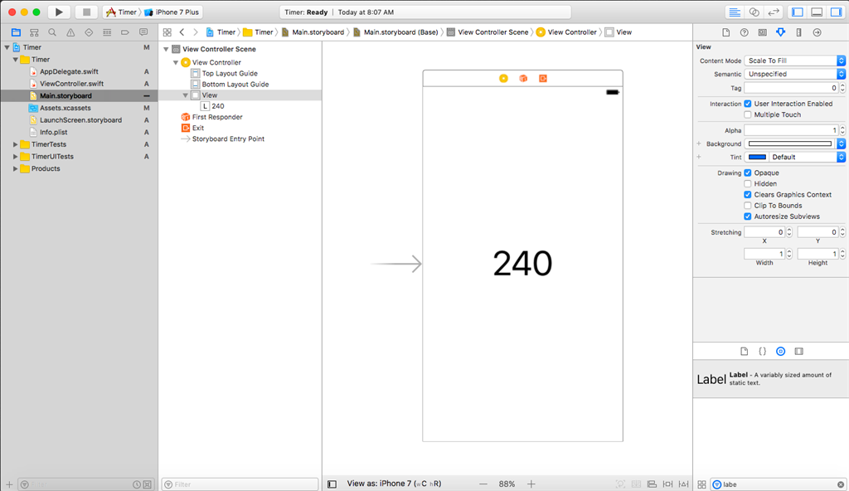Open the Semantic dropdown

[x=794, y=74]
